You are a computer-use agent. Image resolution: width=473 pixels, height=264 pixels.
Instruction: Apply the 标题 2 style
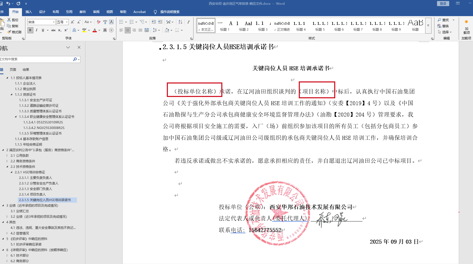pyautogui.click(x=244, y=26)
